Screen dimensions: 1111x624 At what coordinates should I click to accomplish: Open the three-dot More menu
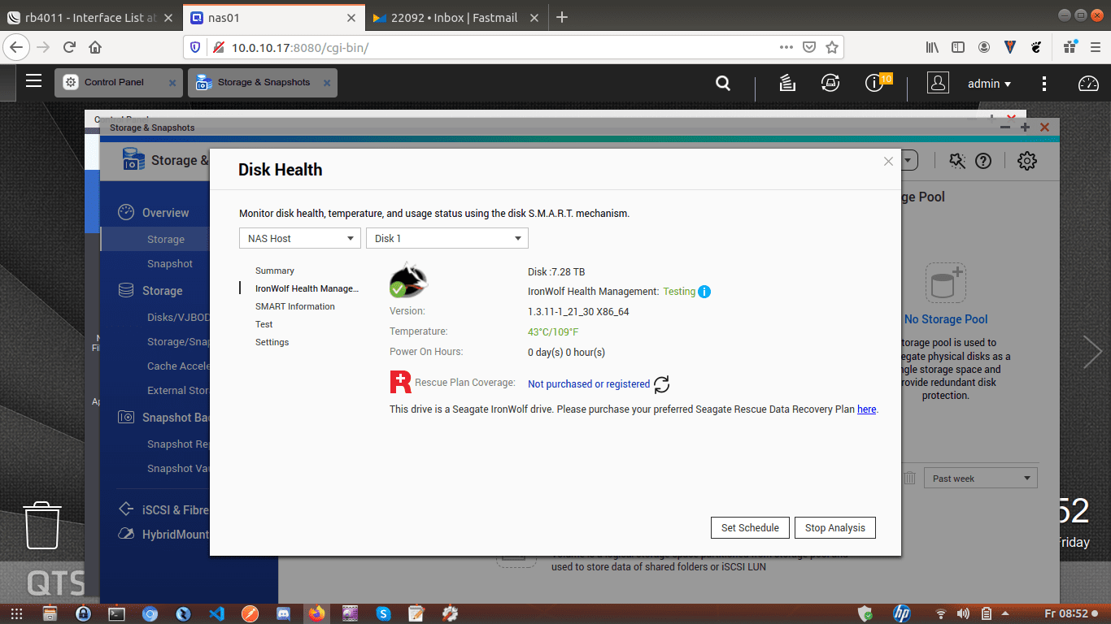coord(1044,83)
